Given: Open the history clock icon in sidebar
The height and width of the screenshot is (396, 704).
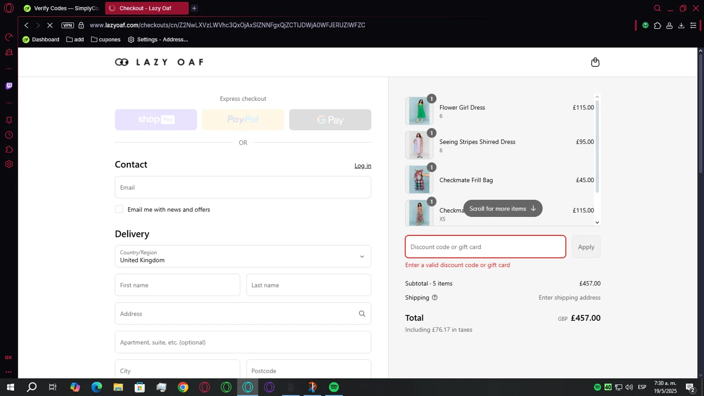Looking at the screenshot, I should tap(8, 135).
